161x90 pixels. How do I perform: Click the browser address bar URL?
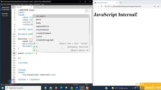[126, 6]
